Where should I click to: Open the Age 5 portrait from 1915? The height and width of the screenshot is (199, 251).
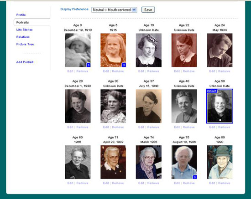point(113,50)
